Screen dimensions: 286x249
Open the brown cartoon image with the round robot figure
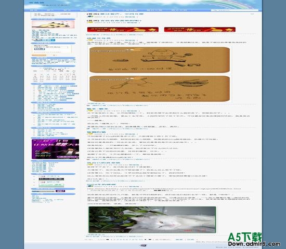coord(160,60)
